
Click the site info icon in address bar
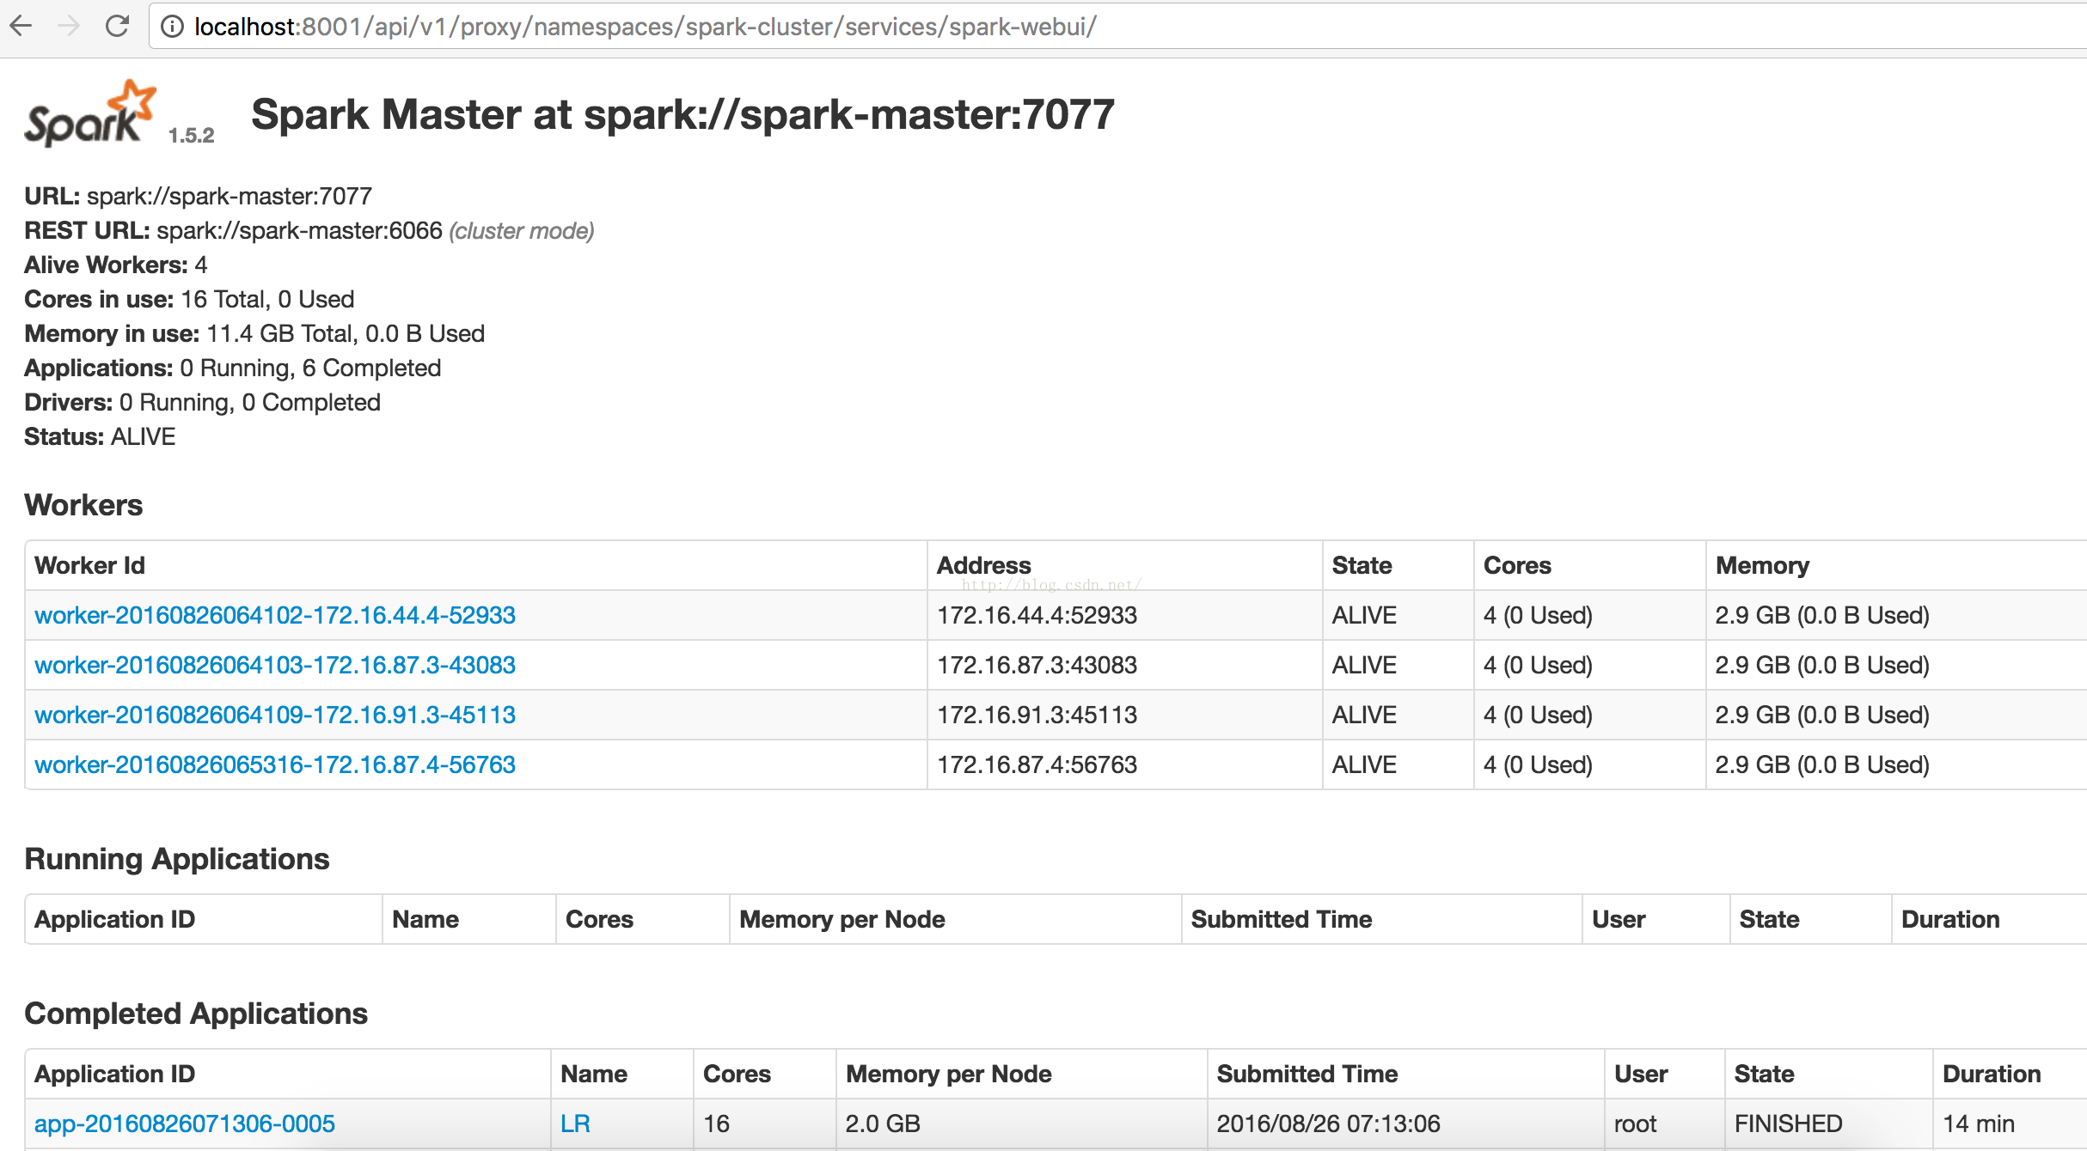point(172,27)
